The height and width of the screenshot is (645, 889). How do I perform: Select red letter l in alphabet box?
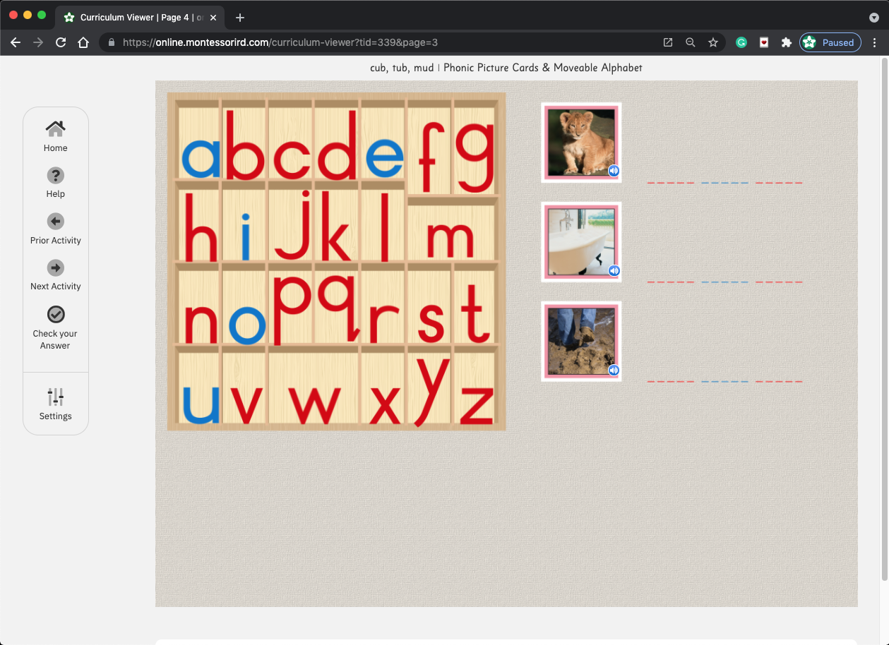pyautogui.click(x=384, y=226)
